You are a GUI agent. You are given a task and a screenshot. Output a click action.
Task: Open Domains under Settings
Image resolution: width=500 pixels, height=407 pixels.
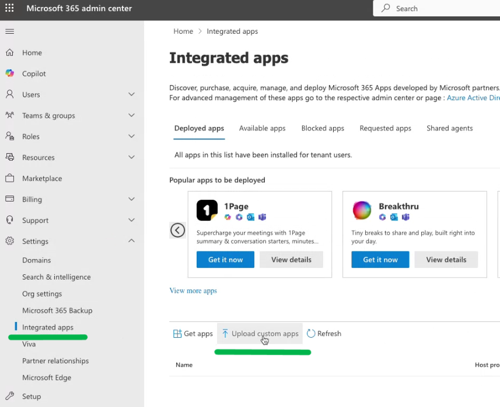[37, 260]
